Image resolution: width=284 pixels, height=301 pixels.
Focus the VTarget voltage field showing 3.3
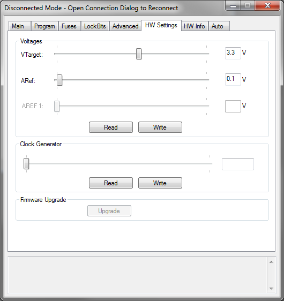point(233,53)
